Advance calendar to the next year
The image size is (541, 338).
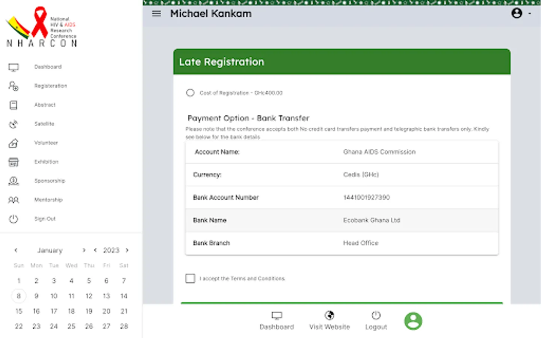click(x=127, y=250)
